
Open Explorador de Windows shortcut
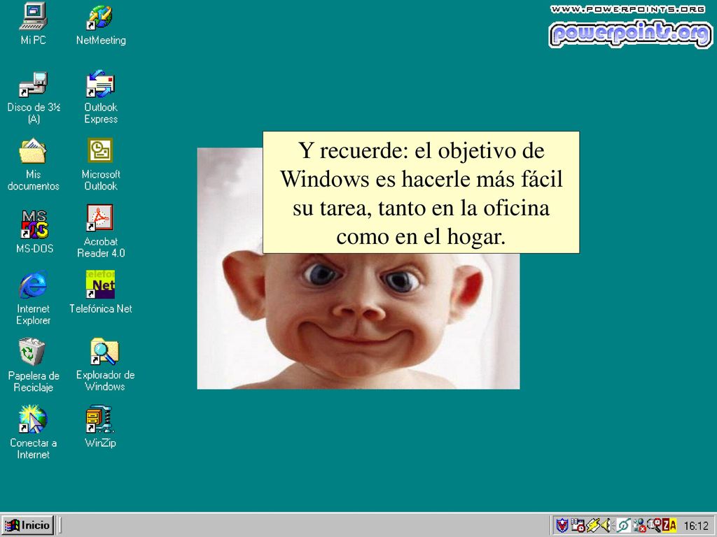tap(105, 364)
